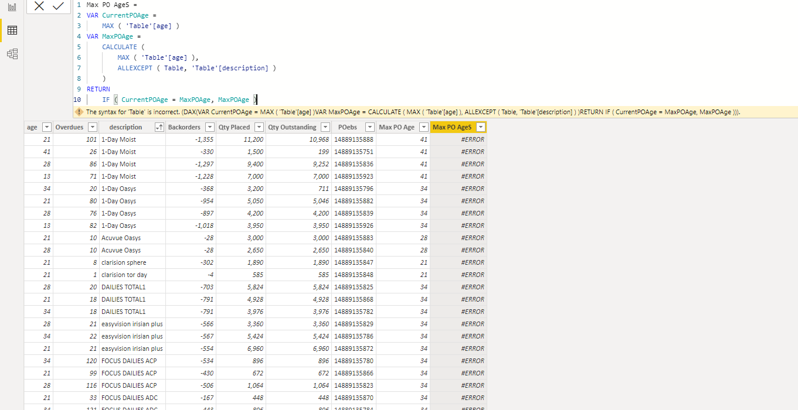Open the Report view icon
This screenshot has height=410, width=798.
tap(12, 8)
